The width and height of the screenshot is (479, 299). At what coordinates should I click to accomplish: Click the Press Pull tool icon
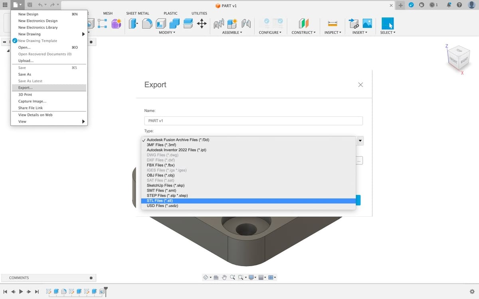point(134,24)
